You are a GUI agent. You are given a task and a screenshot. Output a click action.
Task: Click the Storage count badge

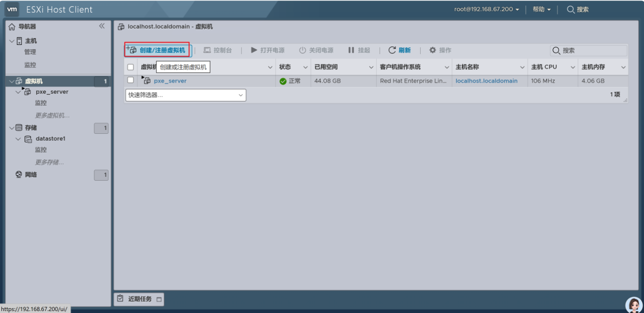[101, 128]
